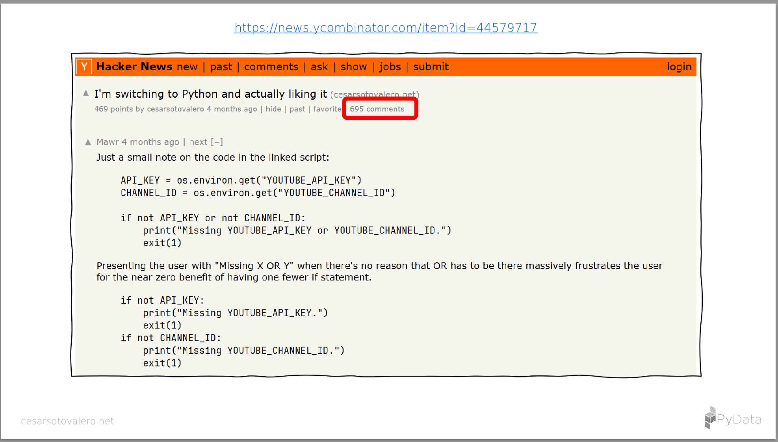Switch to the show section
The height and width of the screenshot is (442, 778).
tap(353, 67)
